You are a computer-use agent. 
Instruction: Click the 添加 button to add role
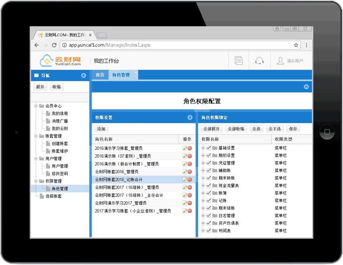click(101, 129)
